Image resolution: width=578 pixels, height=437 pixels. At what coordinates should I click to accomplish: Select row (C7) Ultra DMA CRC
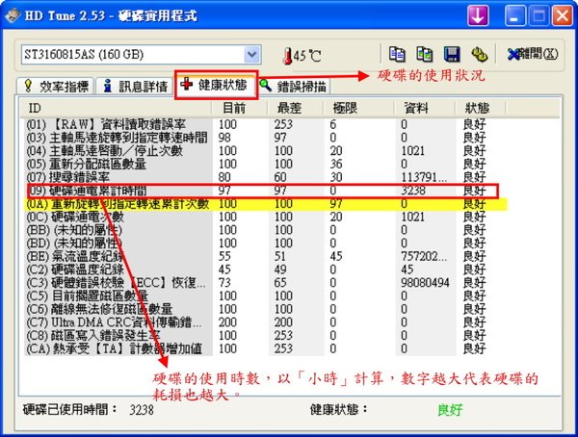click(266, 322)
